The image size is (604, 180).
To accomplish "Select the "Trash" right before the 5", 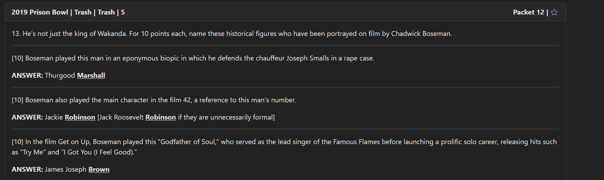I will pos(106,12).
